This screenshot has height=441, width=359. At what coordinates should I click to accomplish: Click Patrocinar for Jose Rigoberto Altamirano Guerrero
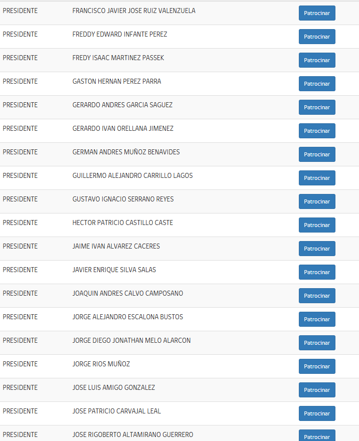pyautogui.click(x=317, y=435)
